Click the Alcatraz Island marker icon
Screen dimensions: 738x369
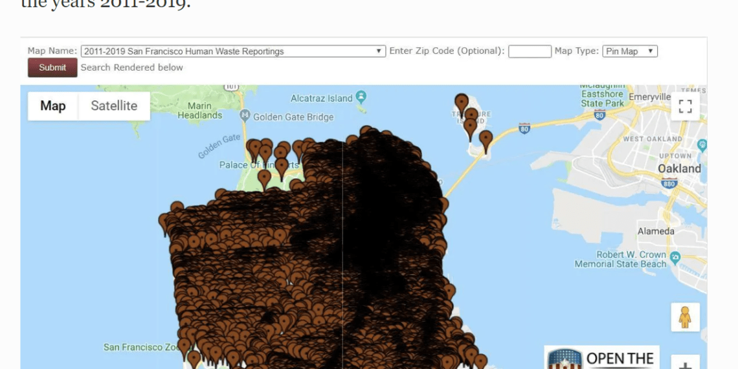tap(361, 97)
